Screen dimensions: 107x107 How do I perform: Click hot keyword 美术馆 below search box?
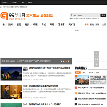tap(88, 19)
